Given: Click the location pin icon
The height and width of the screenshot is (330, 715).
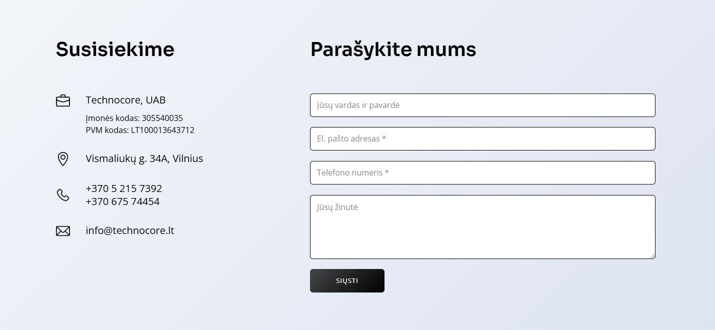Looking at the screenshot, I should (63, 159).
